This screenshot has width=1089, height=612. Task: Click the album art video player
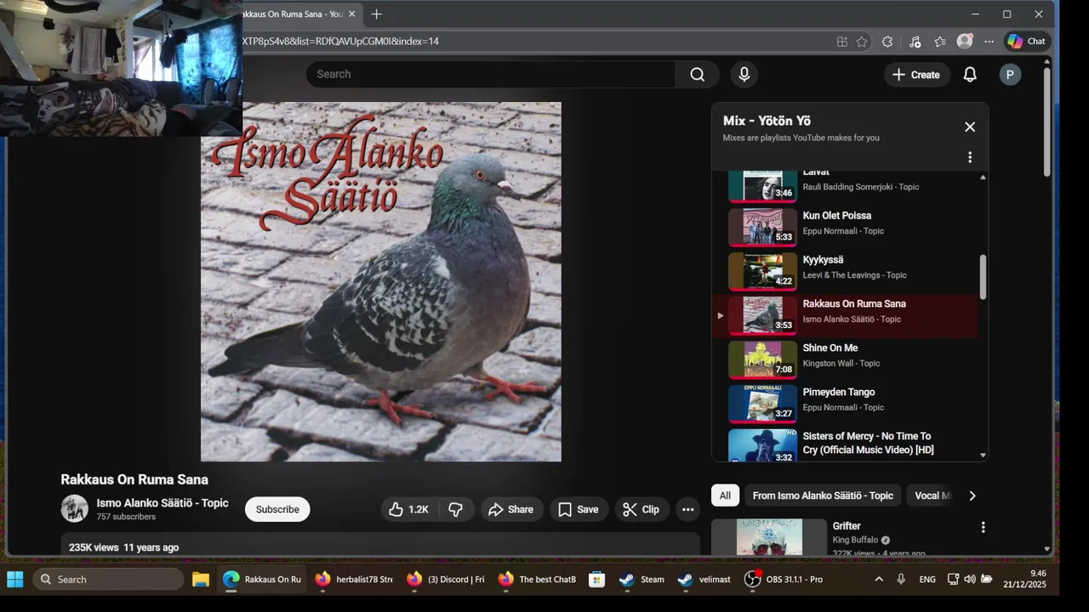click(x=380, y=282)
